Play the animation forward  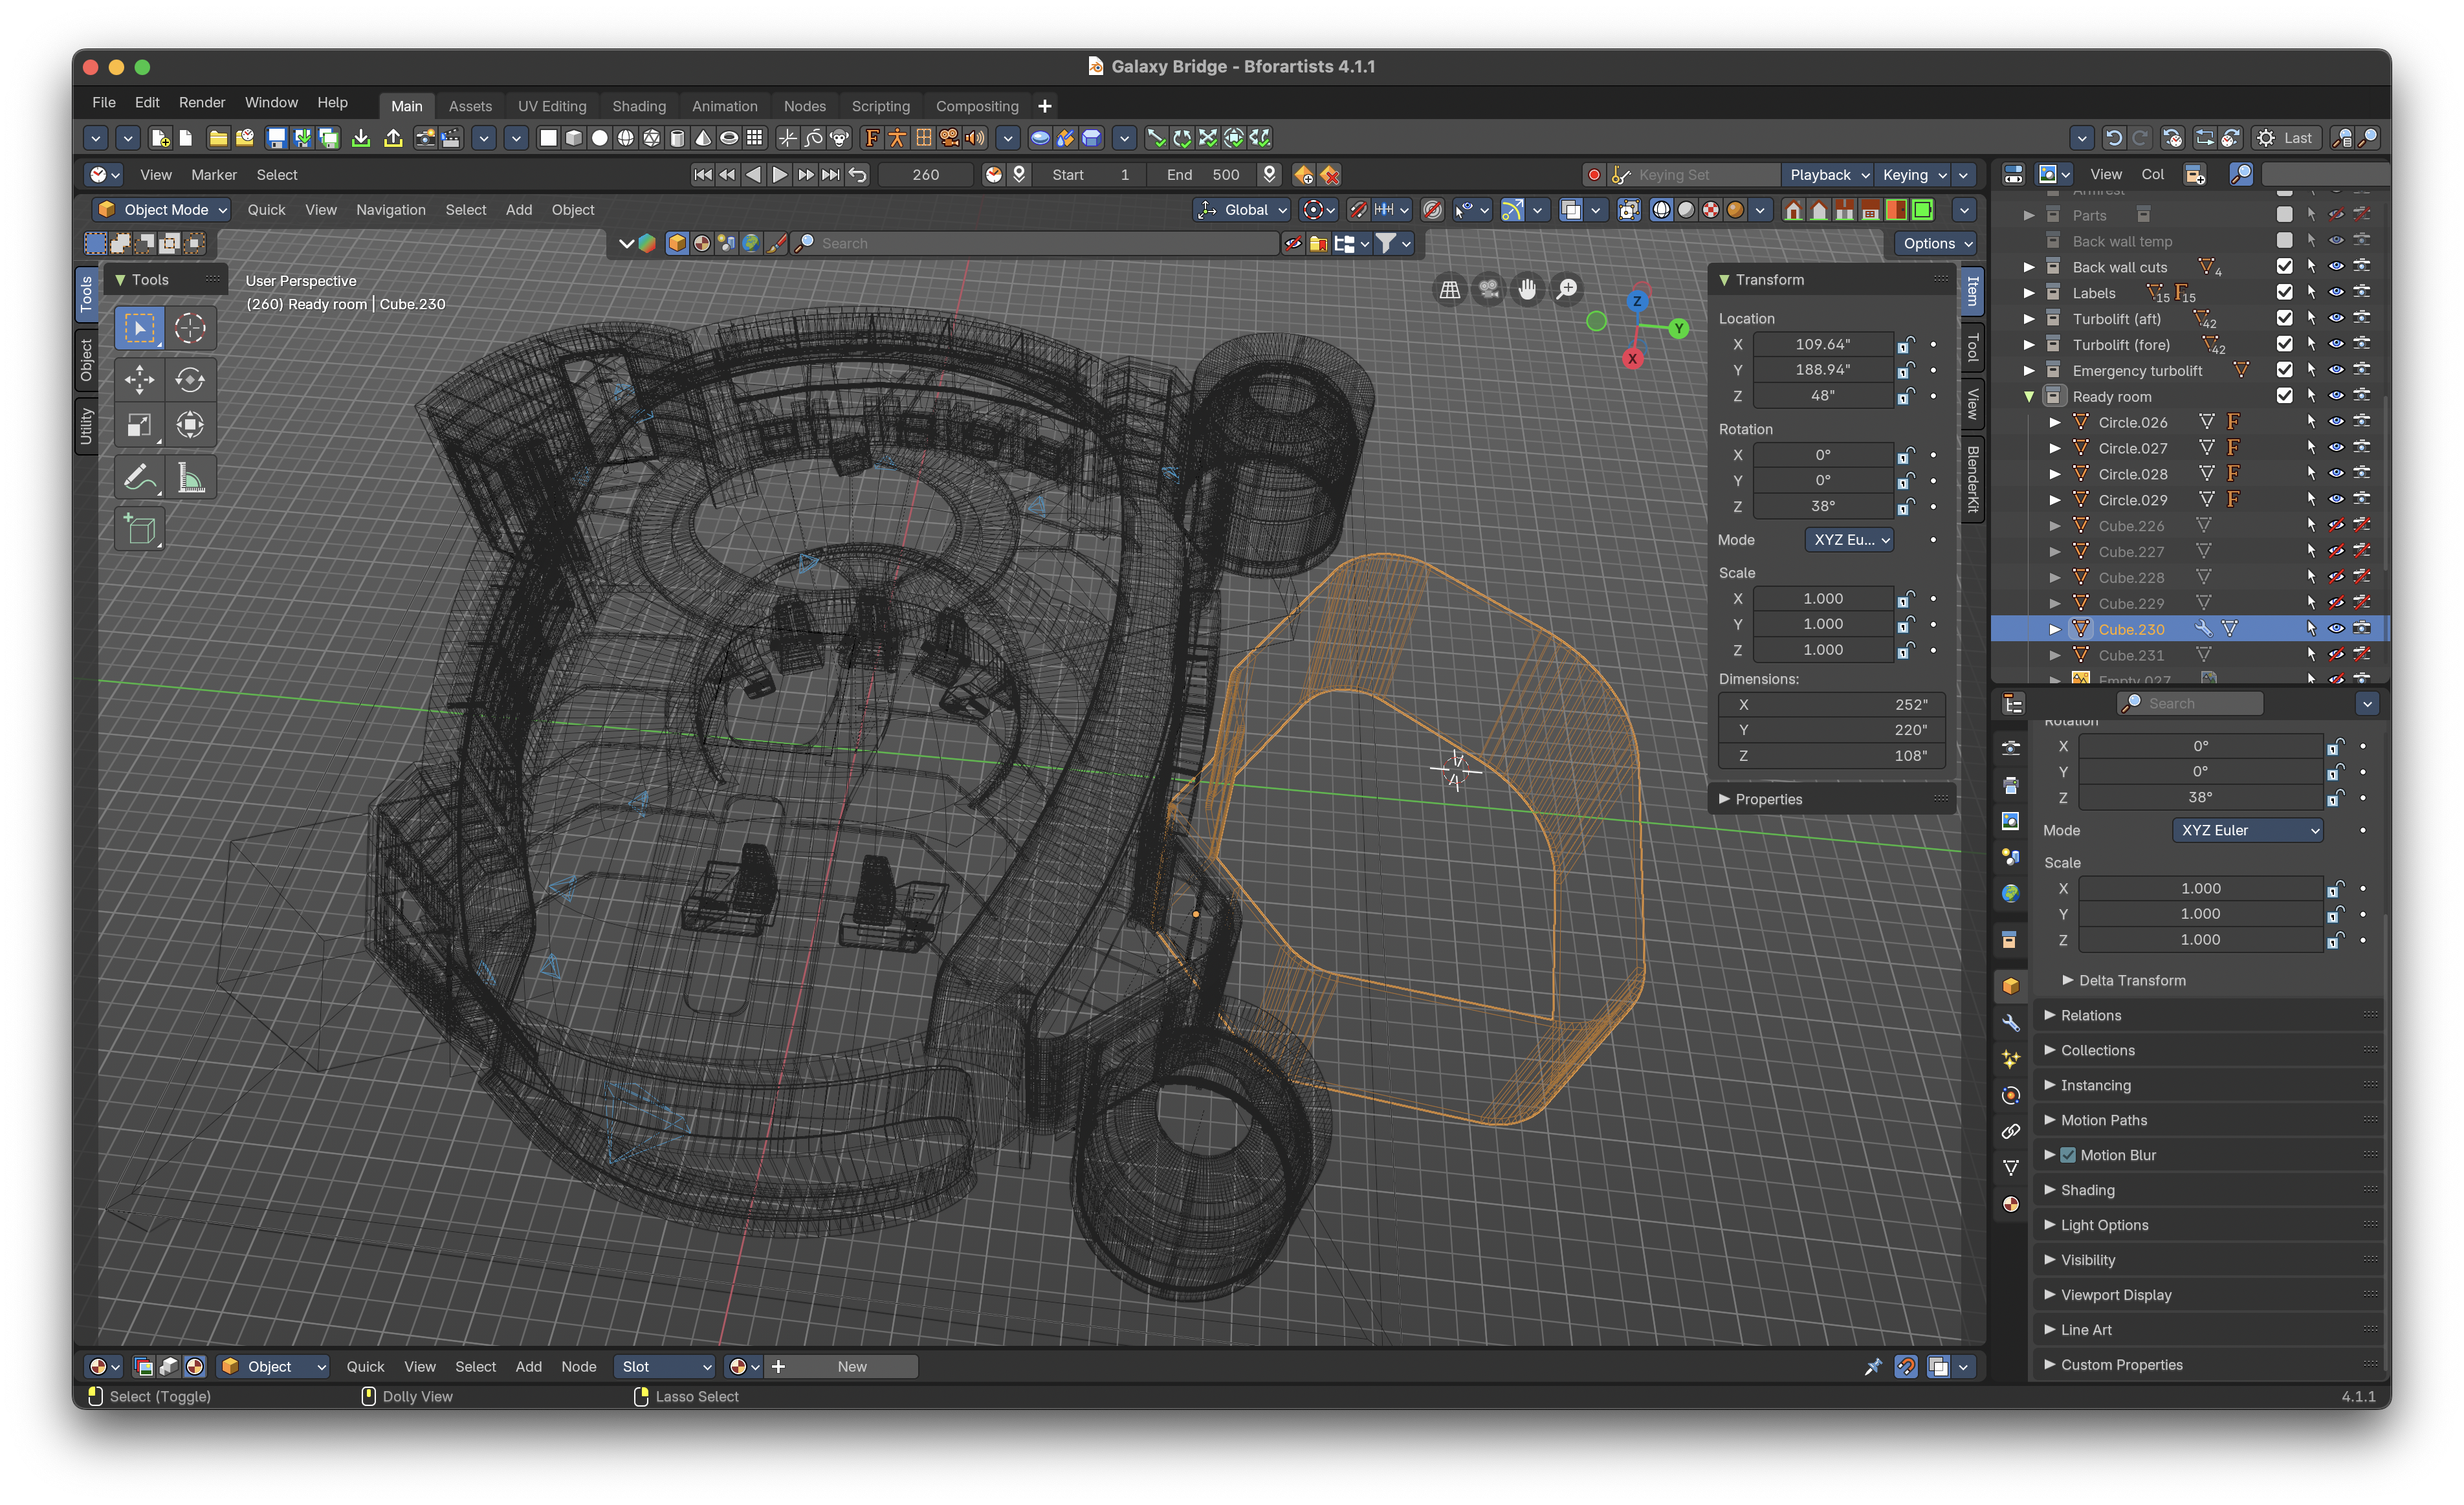[780, 174]
